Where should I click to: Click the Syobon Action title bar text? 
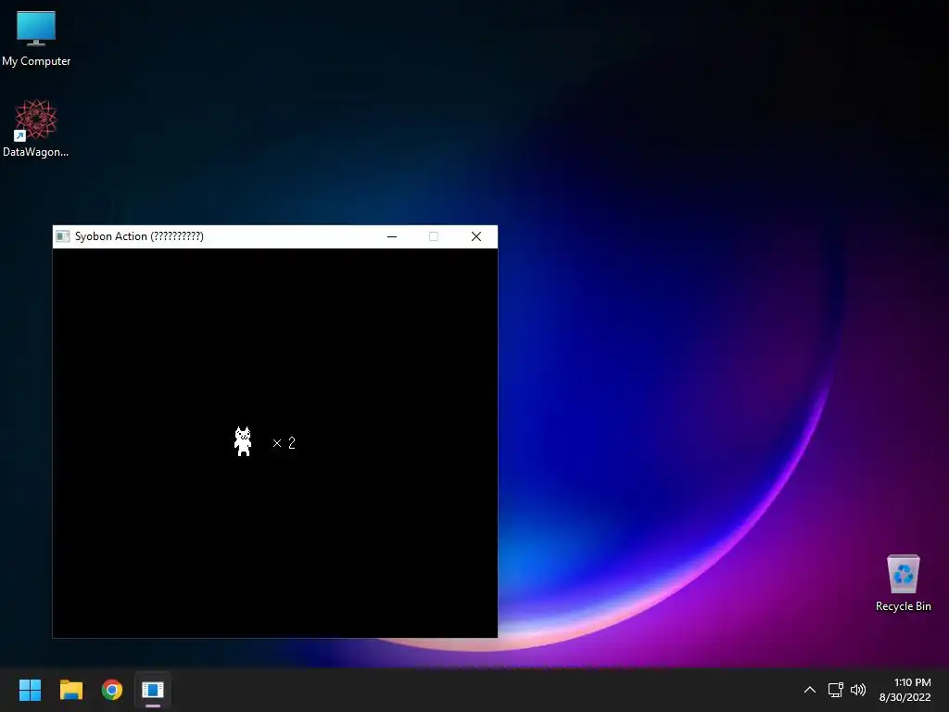(139, 236)
